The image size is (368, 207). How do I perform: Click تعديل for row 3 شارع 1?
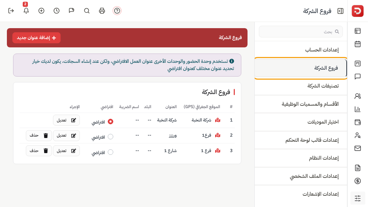click(x=66, y=151)
